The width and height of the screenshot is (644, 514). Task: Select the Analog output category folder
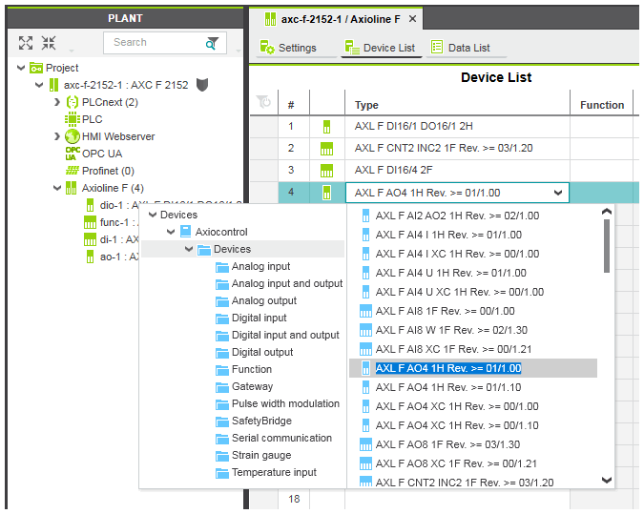pos(263,300)
